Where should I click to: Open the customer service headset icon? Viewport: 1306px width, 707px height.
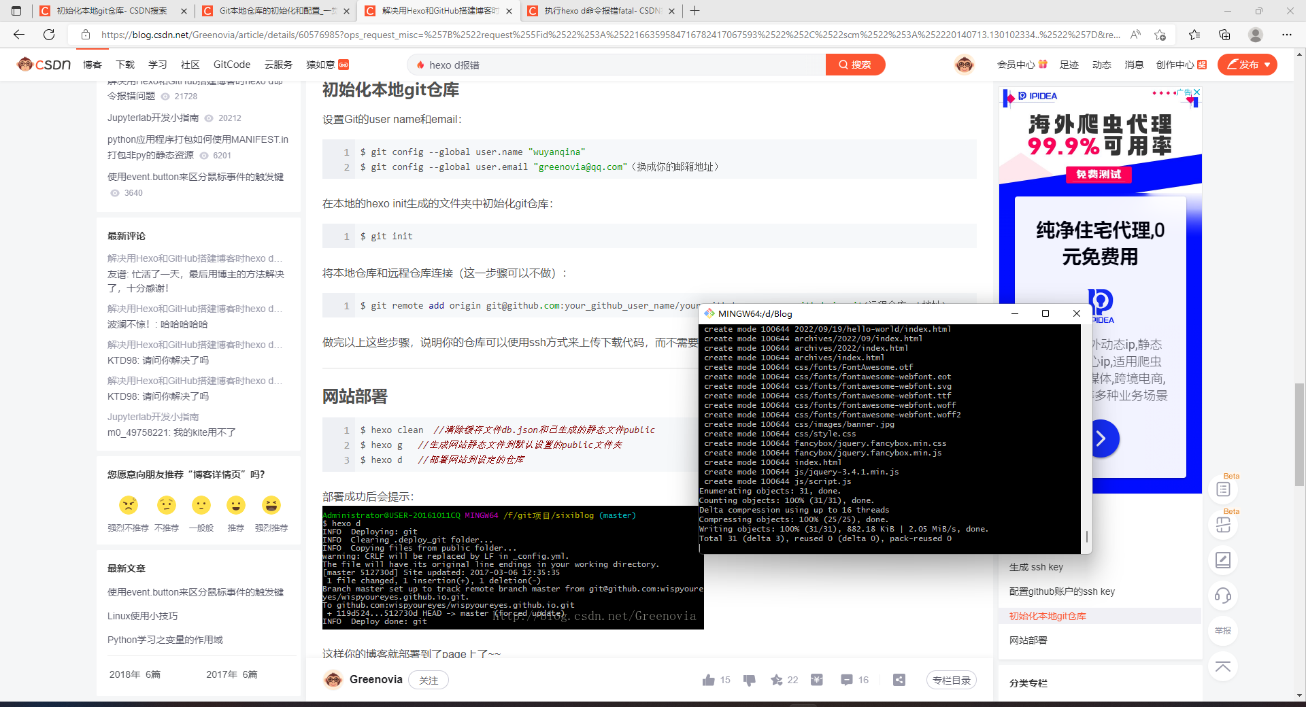1222,596
